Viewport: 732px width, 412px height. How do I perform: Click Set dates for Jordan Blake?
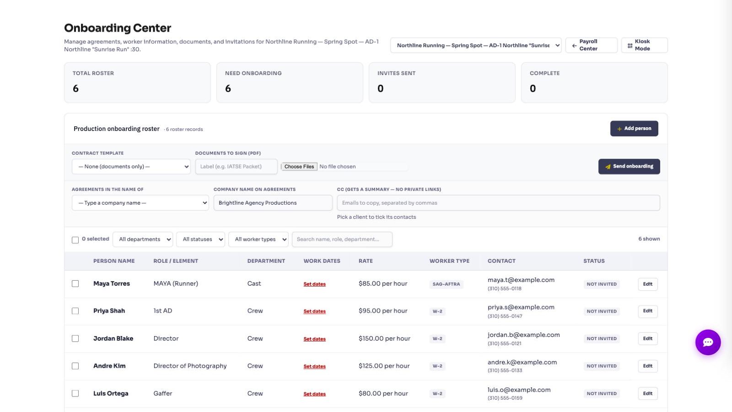(315, 339)
